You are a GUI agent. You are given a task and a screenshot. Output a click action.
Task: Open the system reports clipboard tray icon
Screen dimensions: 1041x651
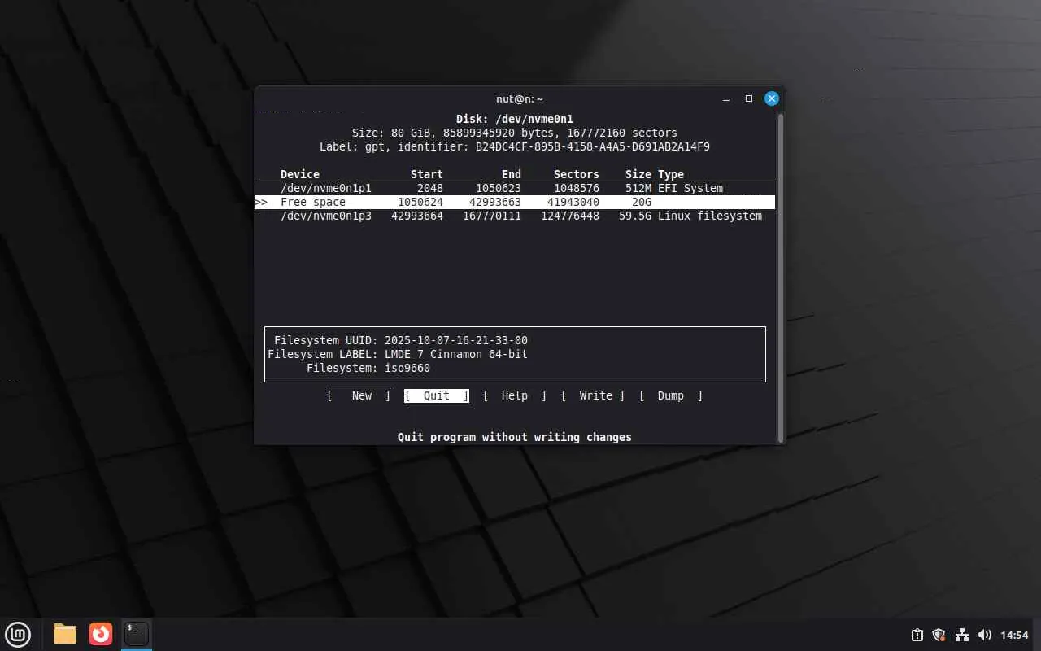point(917,635)
